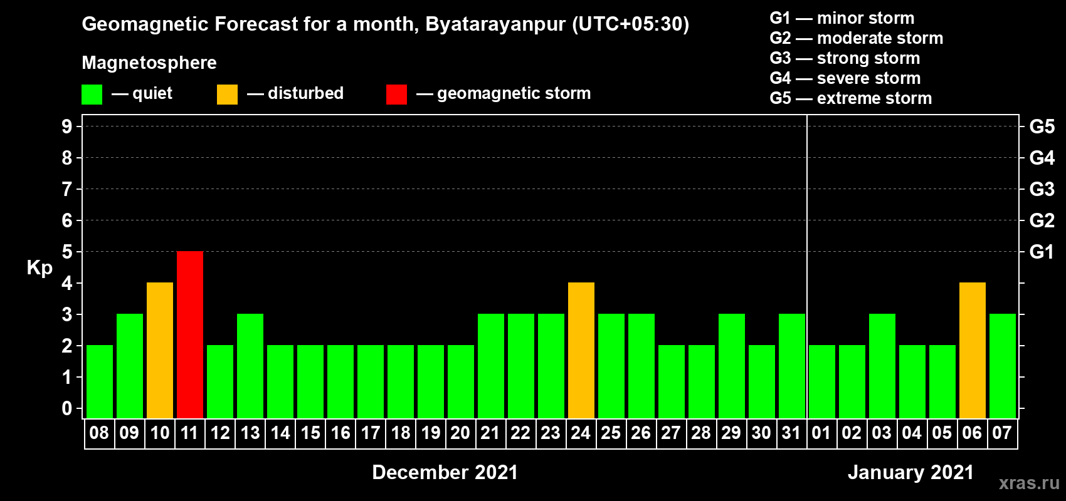Click the red geomagnetic storm legend swatch
The image size is (1066, 501).
(x=396, y=95)
